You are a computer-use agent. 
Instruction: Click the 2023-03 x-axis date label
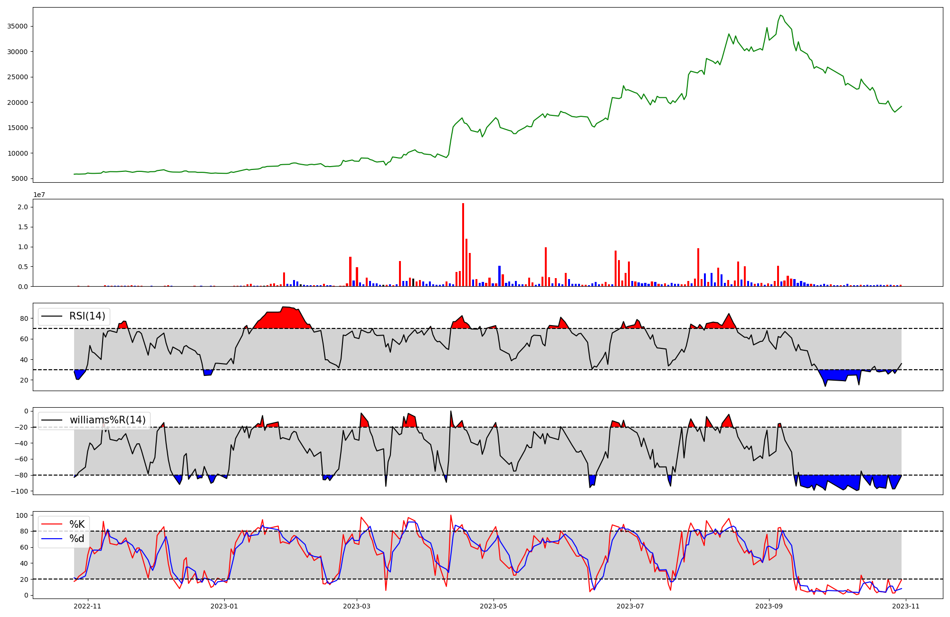coord(357,606)
